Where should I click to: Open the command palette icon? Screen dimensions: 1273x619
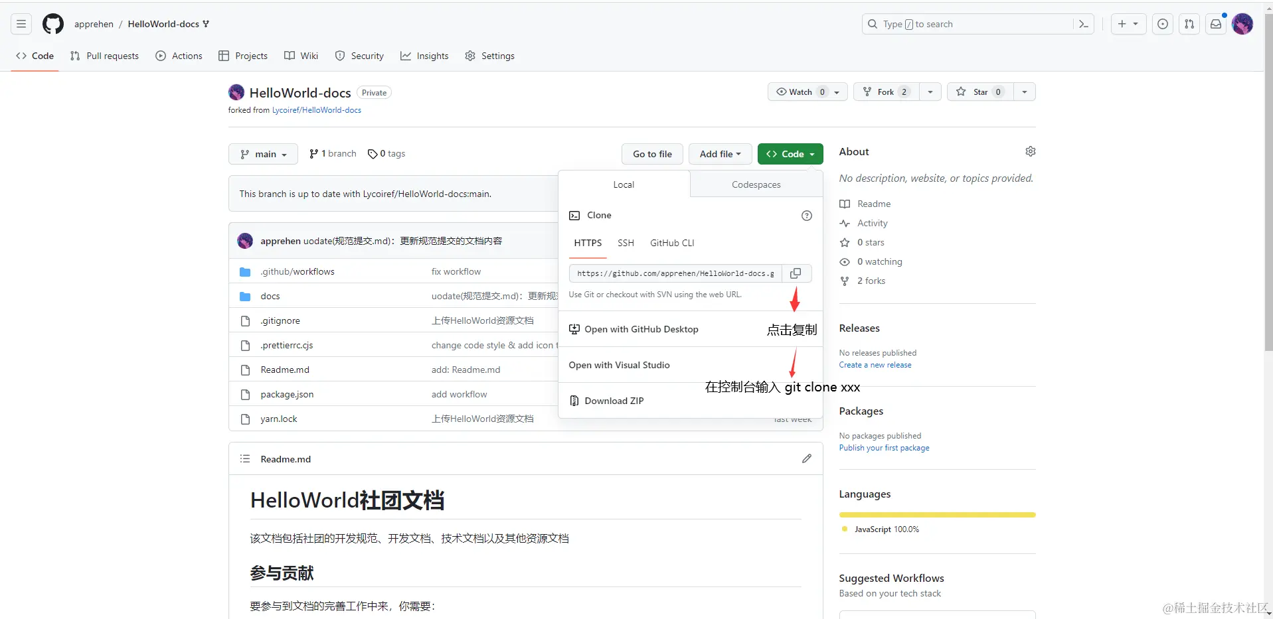1084,24
